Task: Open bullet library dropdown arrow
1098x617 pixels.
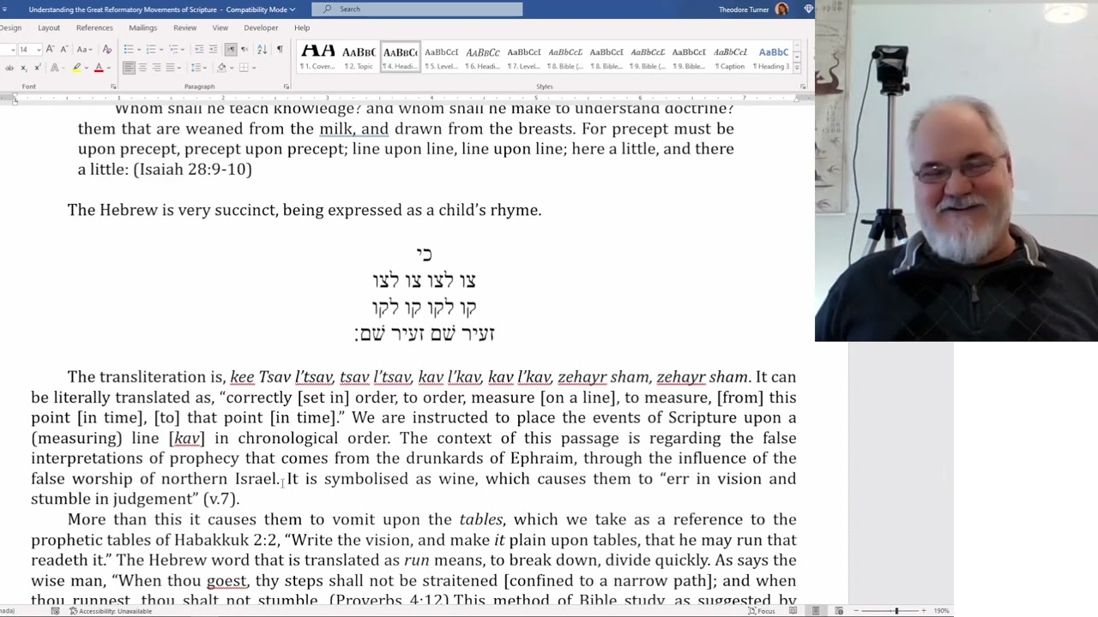Action: [139, 49]
